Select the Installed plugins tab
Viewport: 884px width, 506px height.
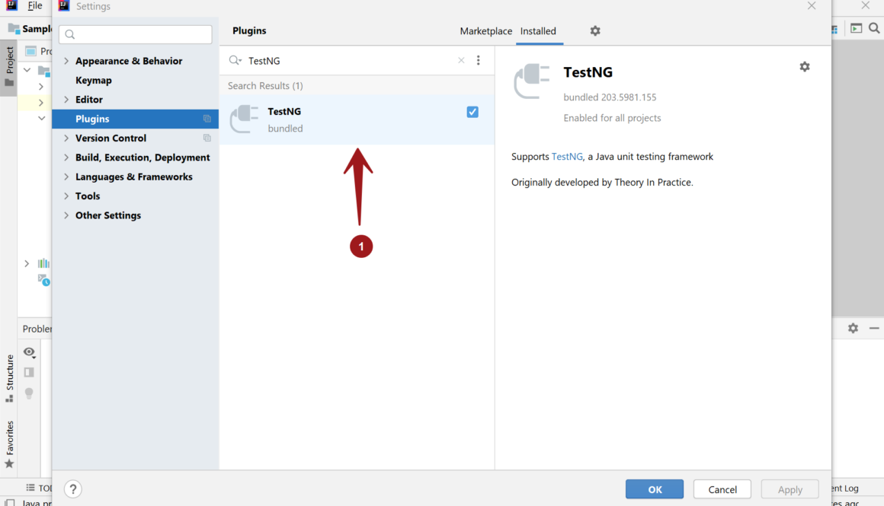pyautogui.click(x=538, y=31)
